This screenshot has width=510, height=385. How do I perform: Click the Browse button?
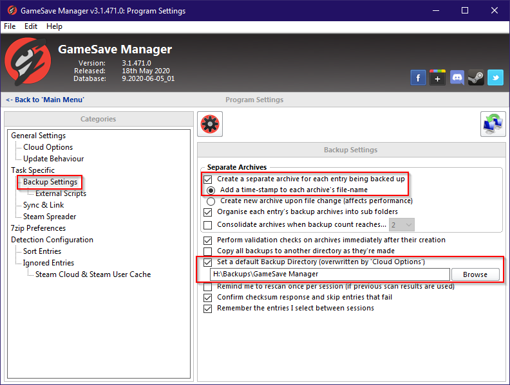click(475, 274)
